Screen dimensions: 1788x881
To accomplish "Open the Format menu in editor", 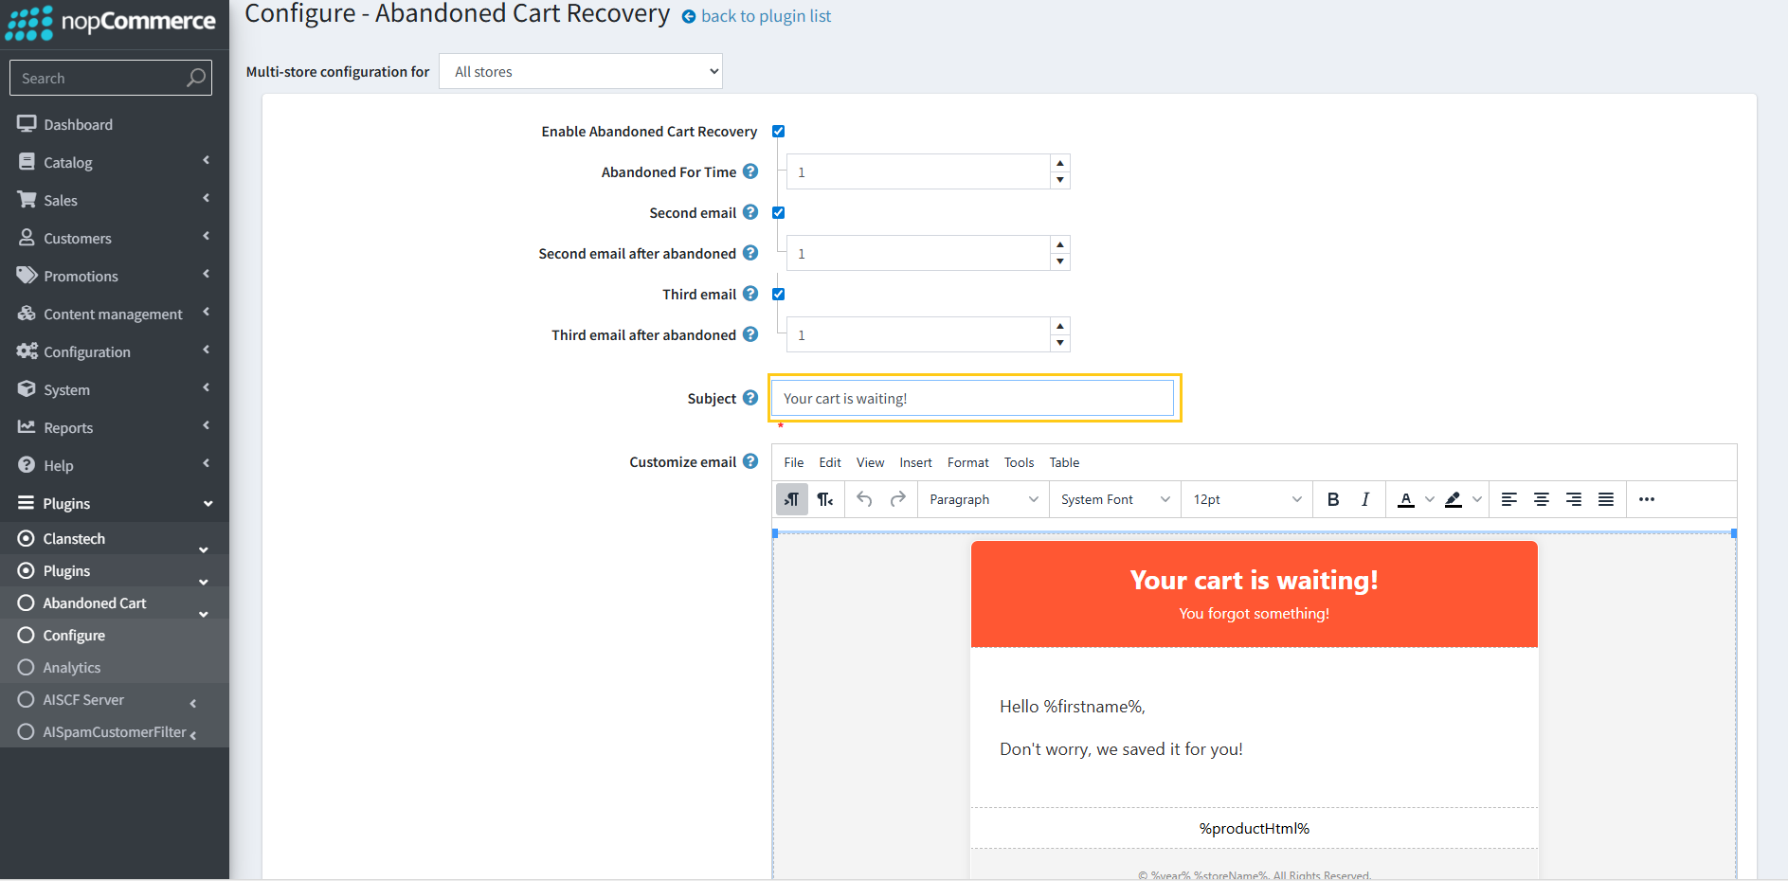I will (x=967, y=462).
